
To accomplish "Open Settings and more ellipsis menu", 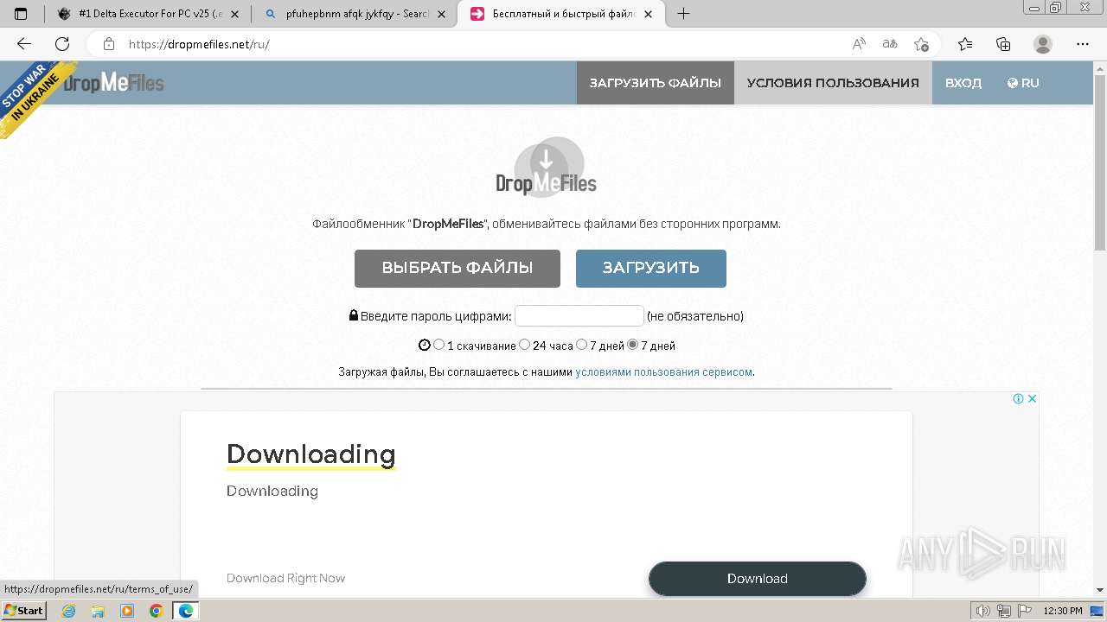I will [x=1083, y=44].
